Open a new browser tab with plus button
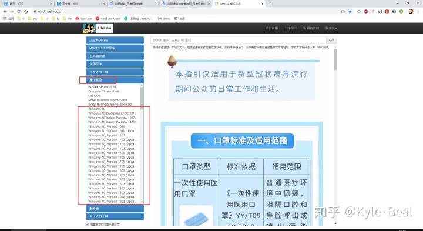The image size is (423, 231). [270, 4]
